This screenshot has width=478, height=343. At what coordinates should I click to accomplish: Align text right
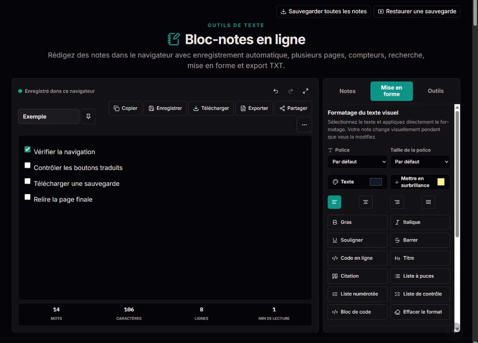(397, 202)
